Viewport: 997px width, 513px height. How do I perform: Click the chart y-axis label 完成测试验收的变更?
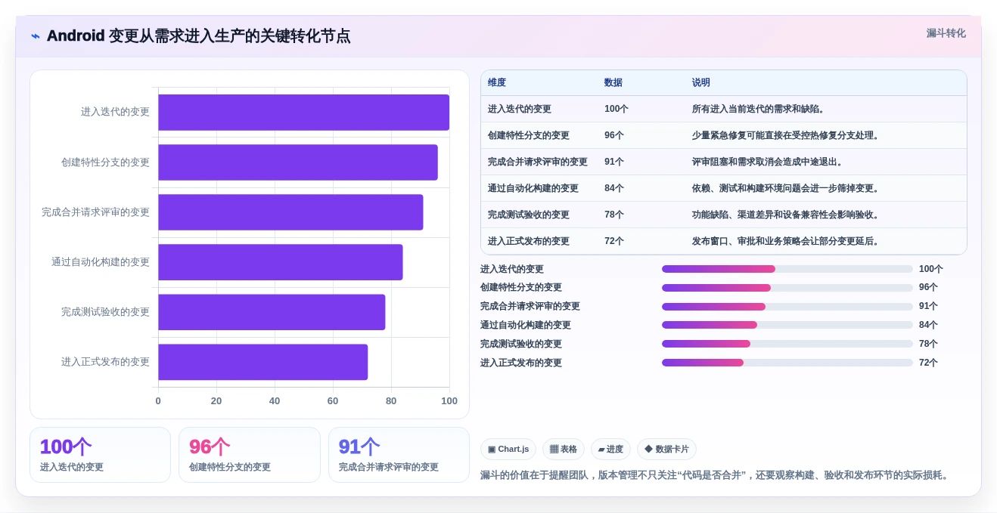point(106,312)
